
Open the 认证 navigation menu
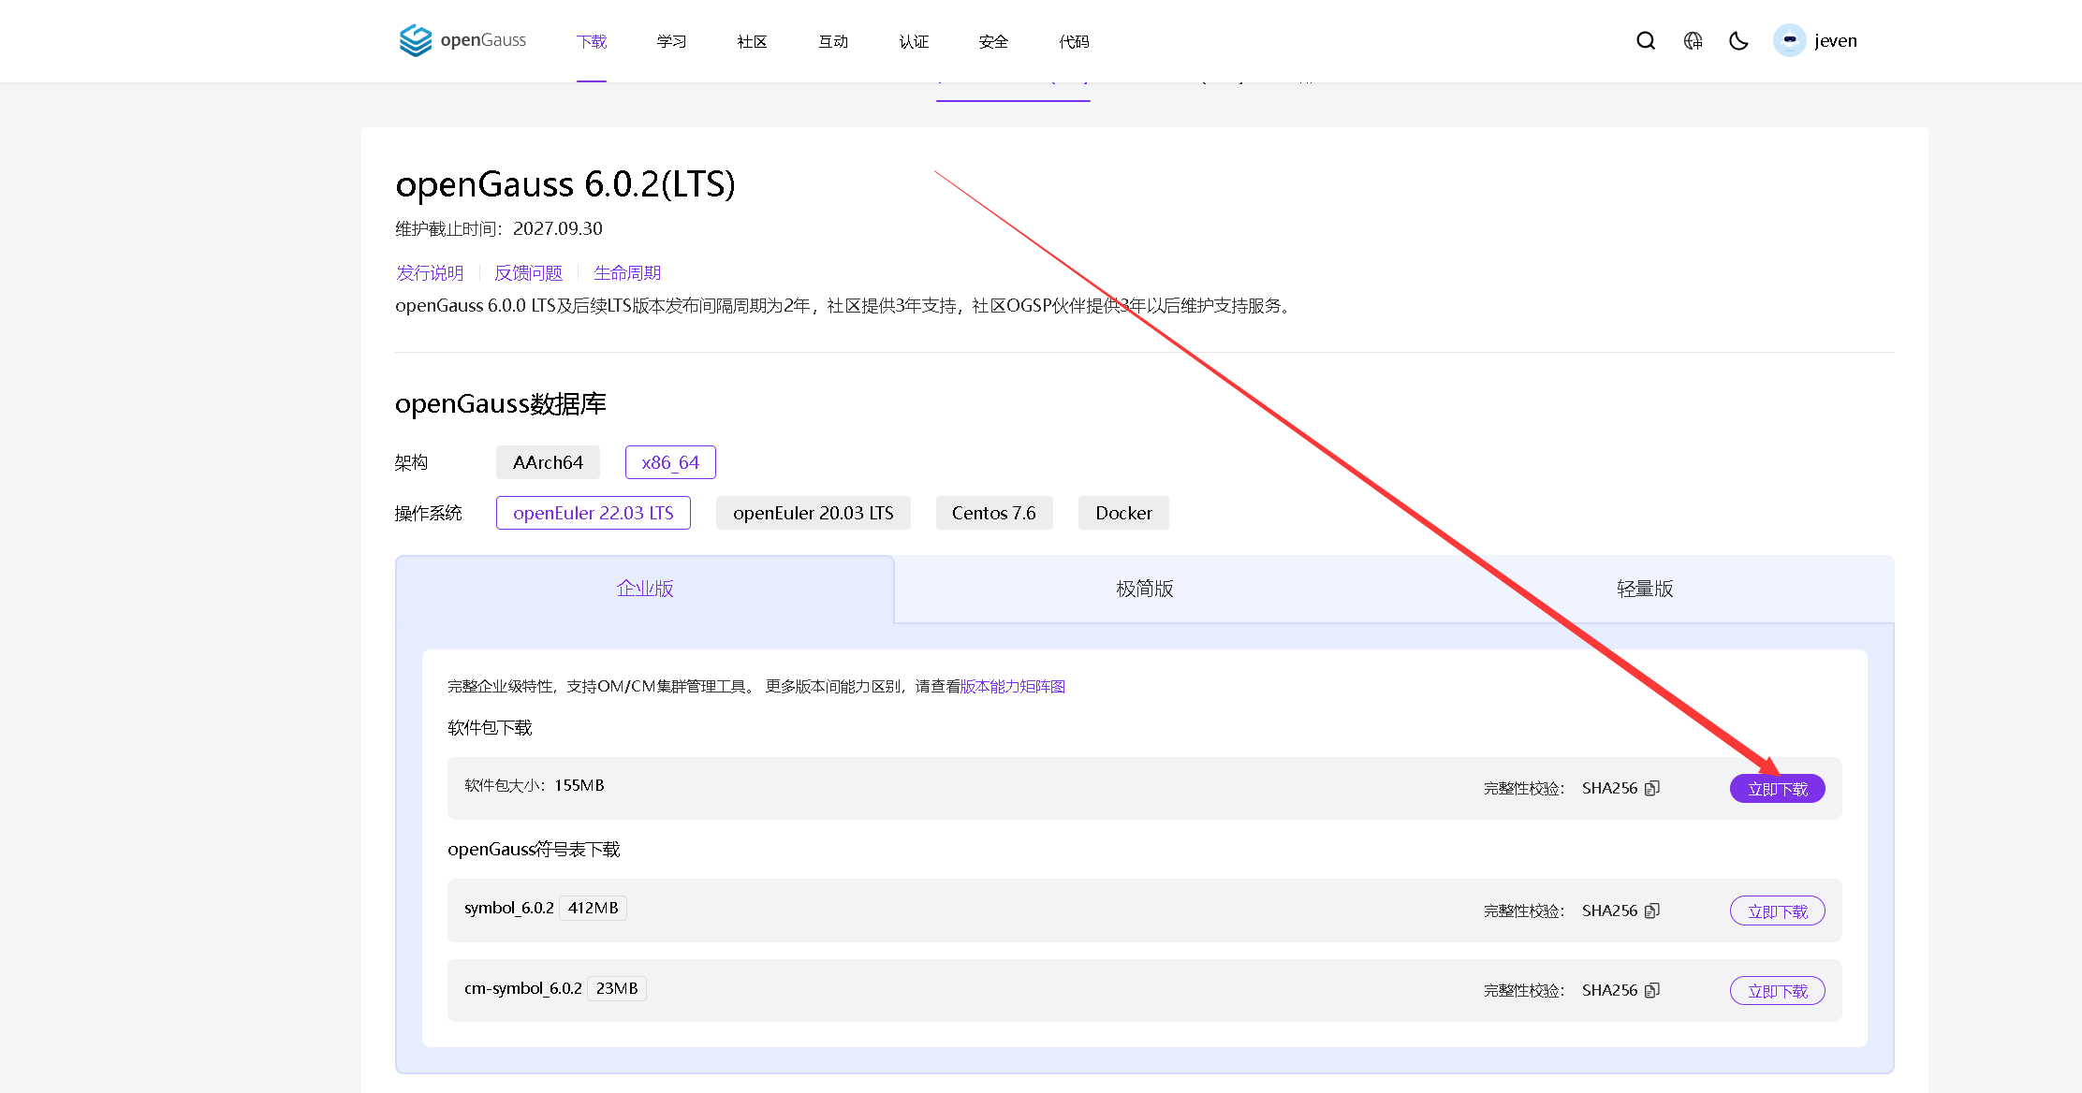click(x=914, y=41)
